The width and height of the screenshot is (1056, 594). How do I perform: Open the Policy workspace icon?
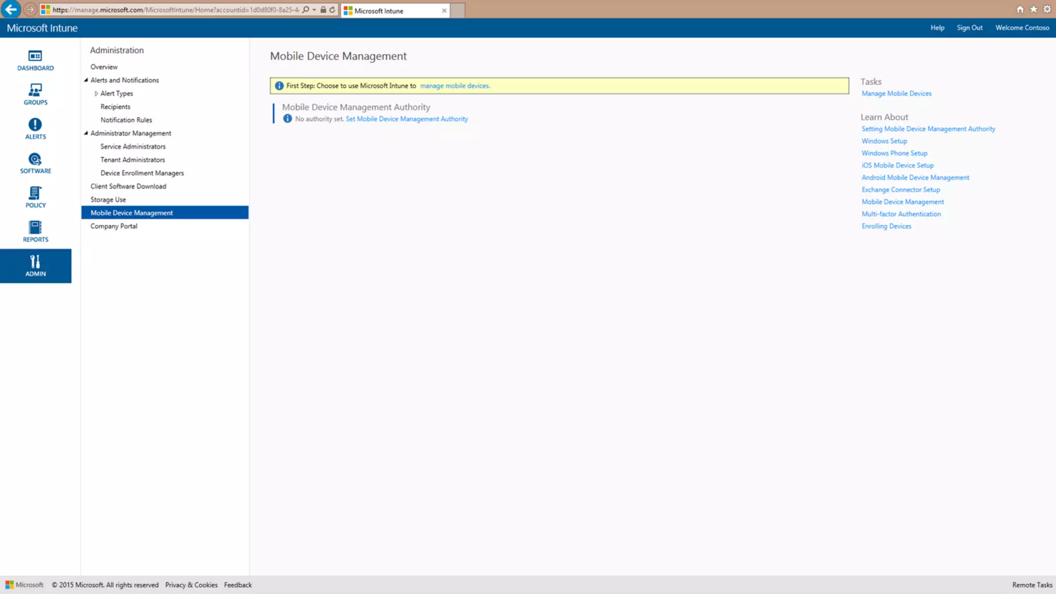click(x=35, y=197)
